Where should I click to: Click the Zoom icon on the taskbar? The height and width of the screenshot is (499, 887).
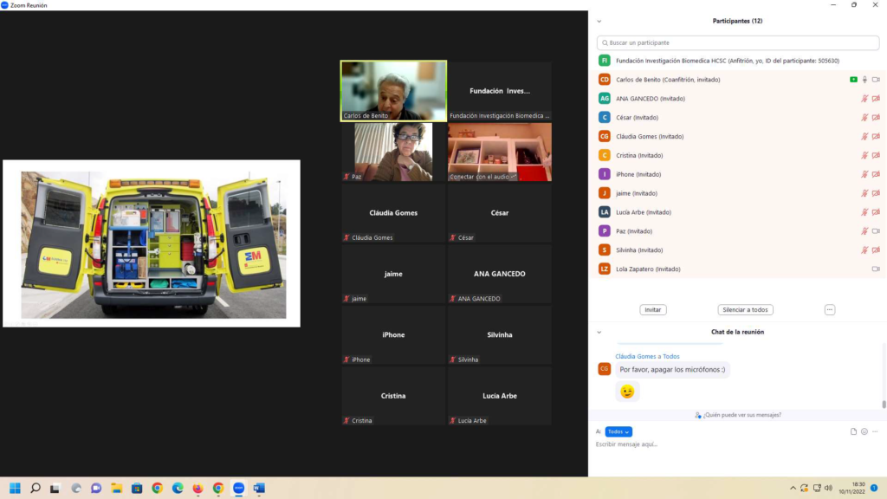point(239,488)
